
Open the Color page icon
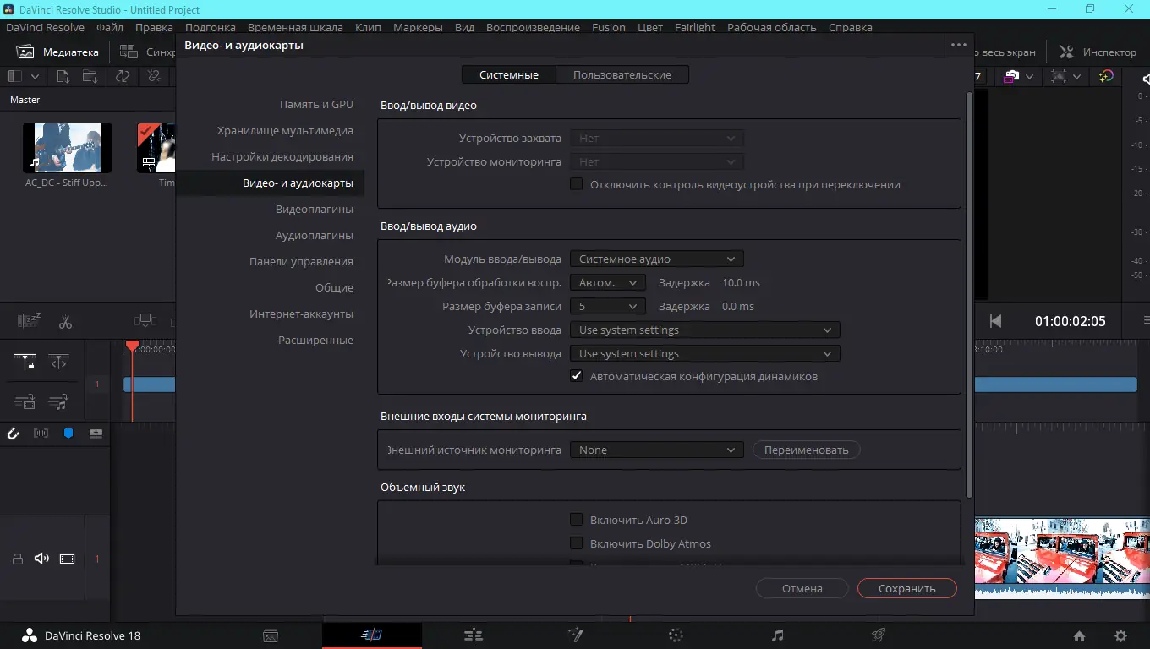(x=676, y=635)
